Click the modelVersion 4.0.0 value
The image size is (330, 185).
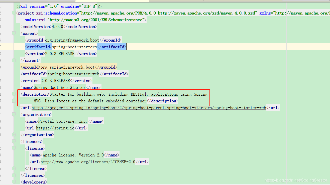click(x=57, y=27)
